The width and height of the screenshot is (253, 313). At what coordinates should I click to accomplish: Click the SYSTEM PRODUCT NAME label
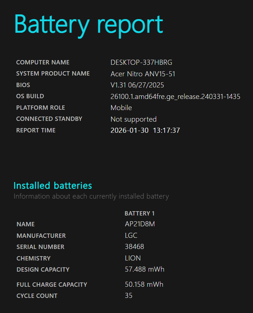pos(53,74)
